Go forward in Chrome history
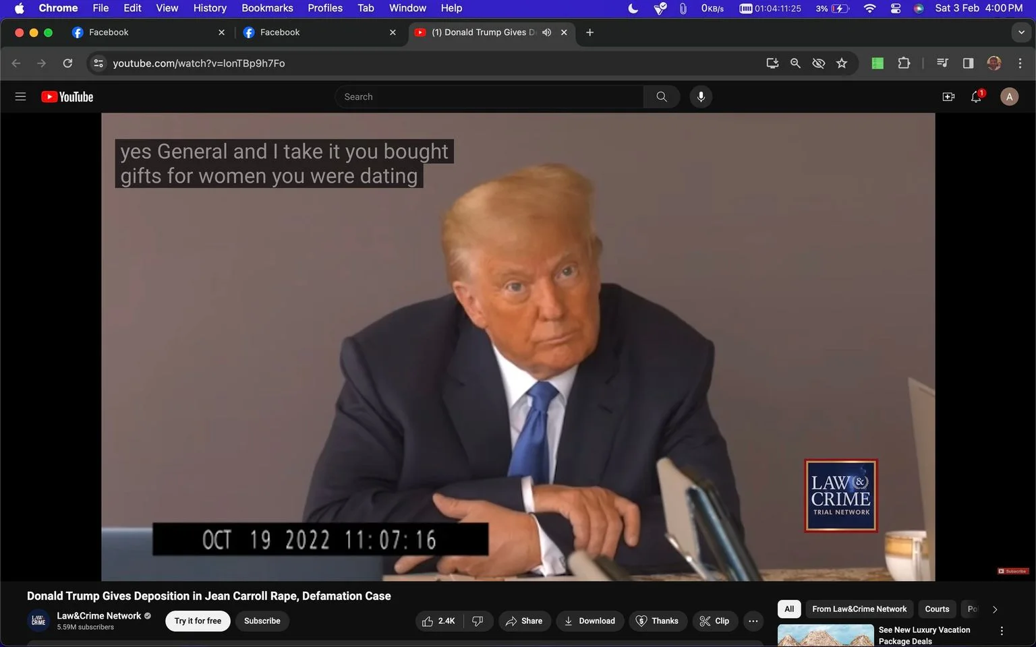Screen dimensions: 1036x647 (42, 63)
